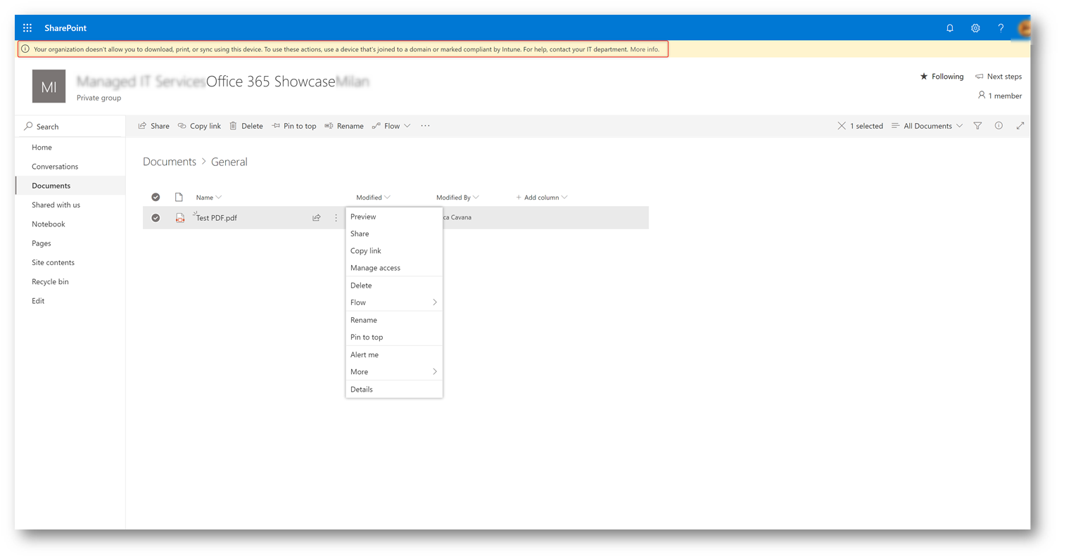Screen dimensions: 1071x559
Task: Click the PDF file type icon
Action: tap(180, 218)
